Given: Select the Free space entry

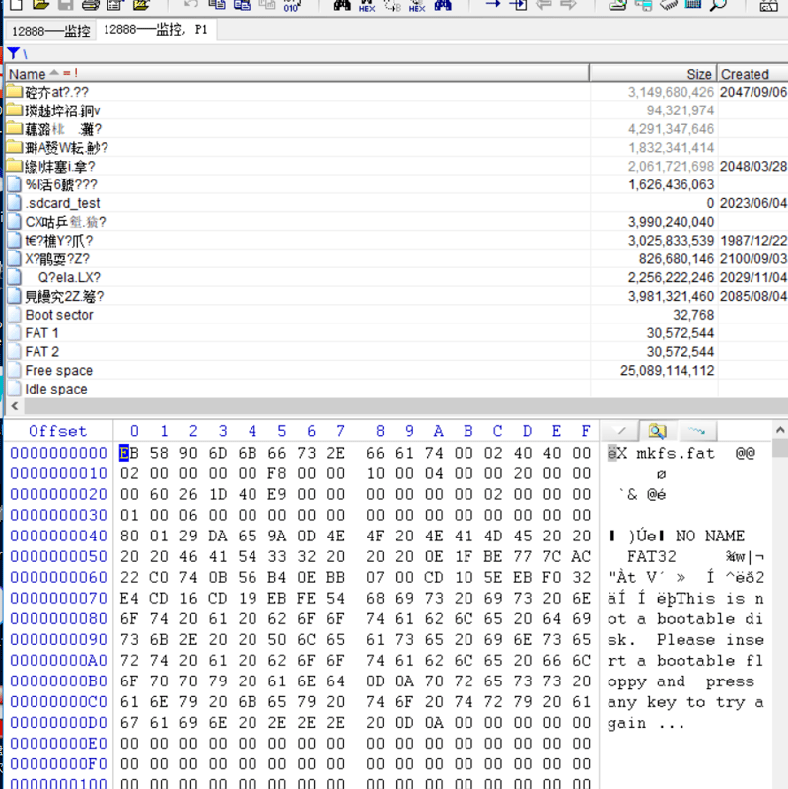Looking at the screenshot, I should pyautogui.click(x=58, y=371).
